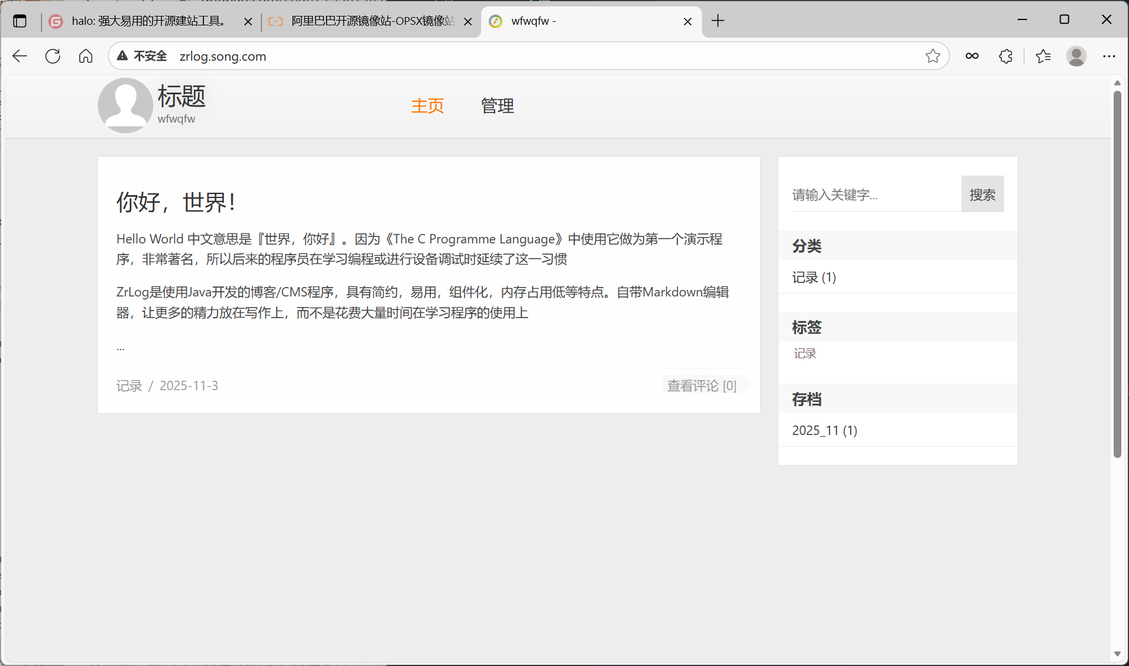Click the 分类 sidebar heading

click(x=807, y=246)
